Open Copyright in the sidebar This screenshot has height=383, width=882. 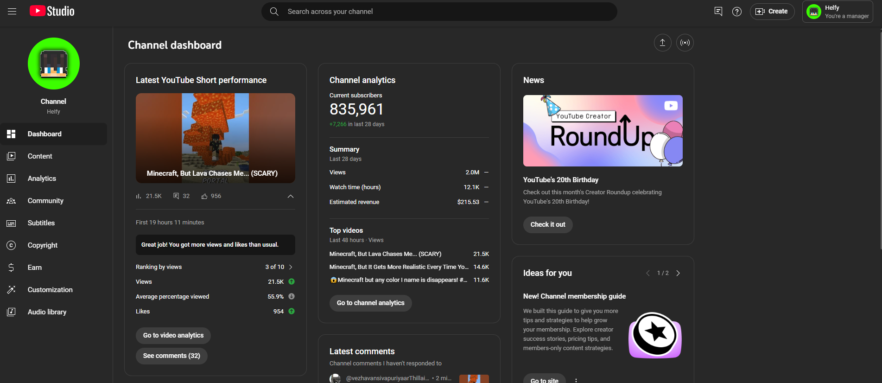[x=54, y=245]
